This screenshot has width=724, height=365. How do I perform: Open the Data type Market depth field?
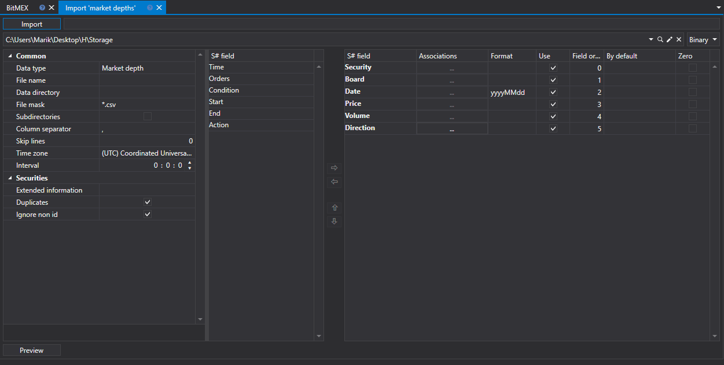pyautogui.click(x=147, y=68)
